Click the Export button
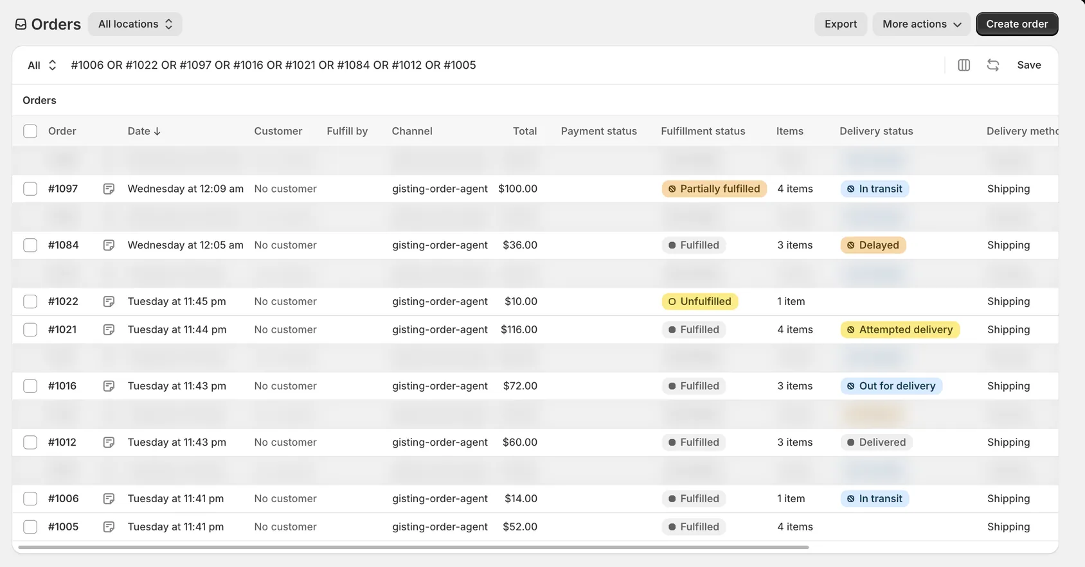This screenshot has height=567, width=1085. (841, 24)
